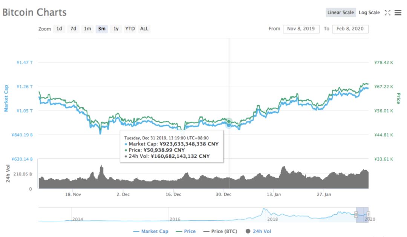This screenshot has height=237, width=407.
Task: Click the tooltip Market Cap value line
Action: [x=171, y=144]
